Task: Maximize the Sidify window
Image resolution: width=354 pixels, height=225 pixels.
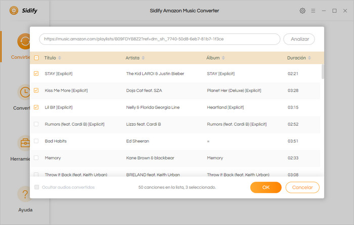Action: click(x=334, y=11)
